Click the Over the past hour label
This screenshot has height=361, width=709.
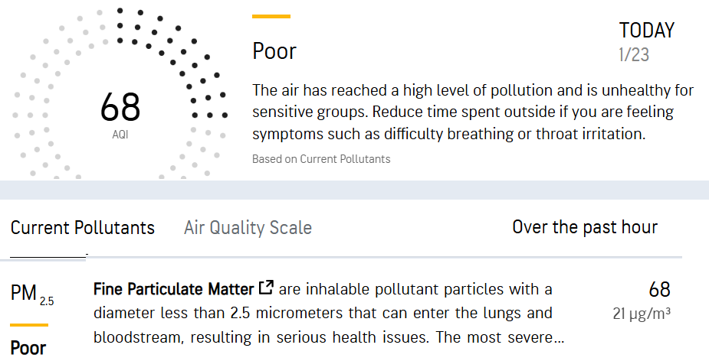[x=584, y=227]
